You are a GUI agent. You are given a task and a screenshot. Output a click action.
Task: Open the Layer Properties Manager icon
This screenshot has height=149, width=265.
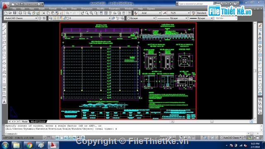(51, 18)
